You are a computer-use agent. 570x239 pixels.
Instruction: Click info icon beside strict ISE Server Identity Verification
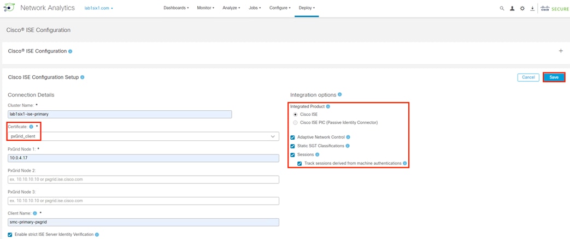tap(97, 235)
